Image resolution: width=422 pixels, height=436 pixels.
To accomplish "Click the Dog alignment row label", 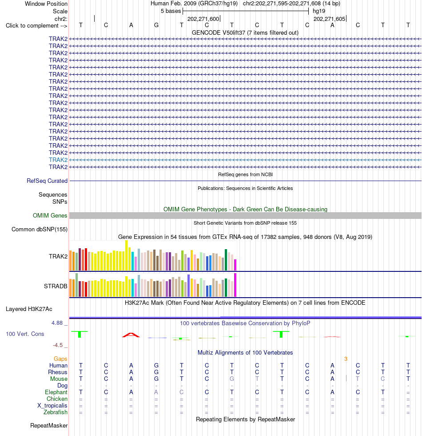I will pos(62,386).
